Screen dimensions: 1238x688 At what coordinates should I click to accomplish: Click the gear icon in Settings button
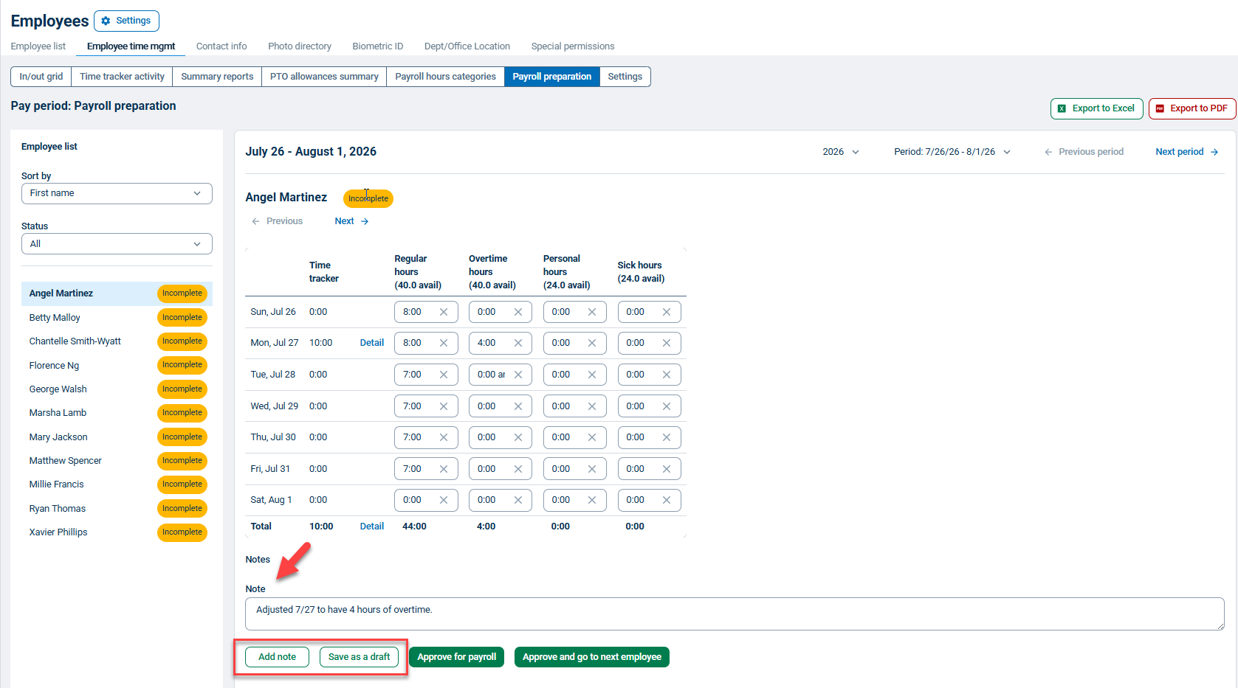coord(106,21)
